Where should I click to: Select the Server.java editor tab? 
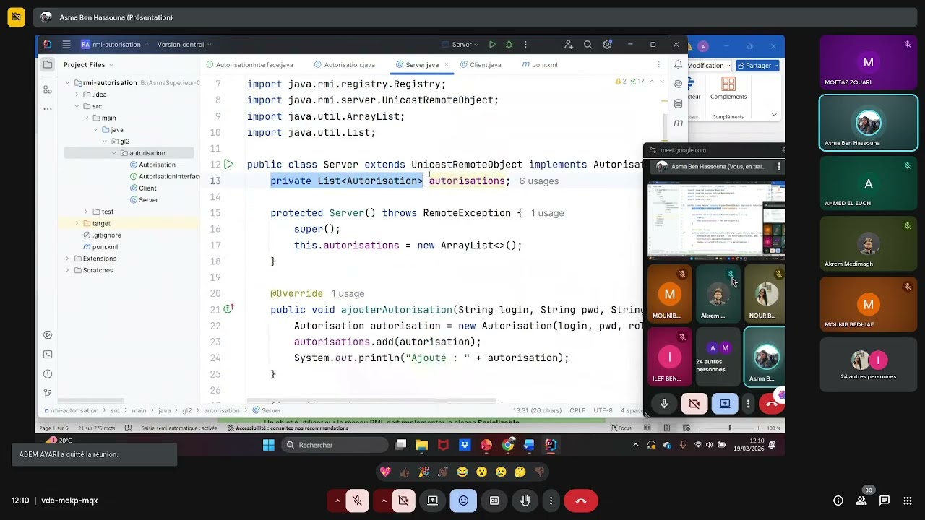422,64
